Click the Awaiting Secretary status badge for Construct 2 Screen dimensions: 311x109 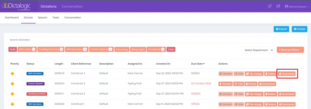click(37, 94)
